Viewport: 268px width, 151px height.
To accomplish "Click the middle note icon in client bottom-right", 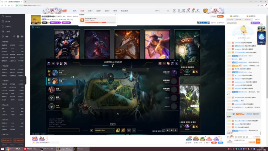I will click(x=172, y=131).
